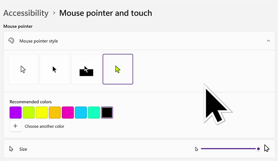The width and height of the screenshot is (278, 161).
Task: Pick the sky blue recommended color
Action: tap(81, 112)
